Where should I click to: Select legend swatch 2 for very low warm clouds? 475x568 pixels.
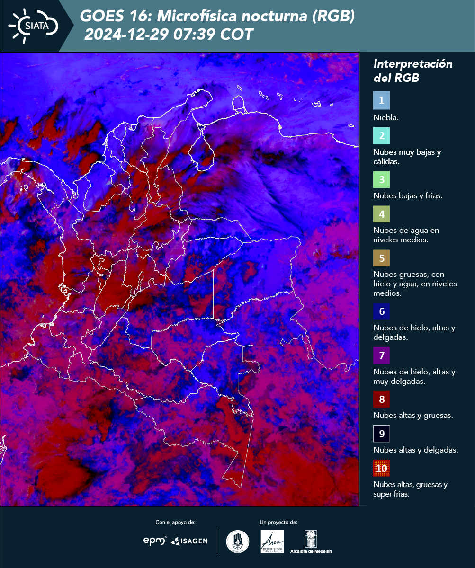pyautogui.click(x=381, y=136)
